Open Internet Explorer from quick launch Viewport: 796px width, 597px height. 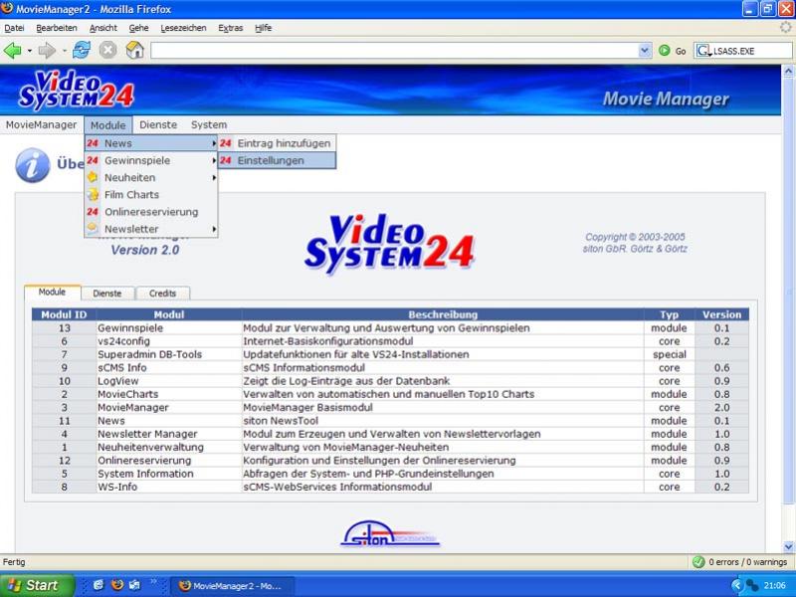[x=99, y=585]
